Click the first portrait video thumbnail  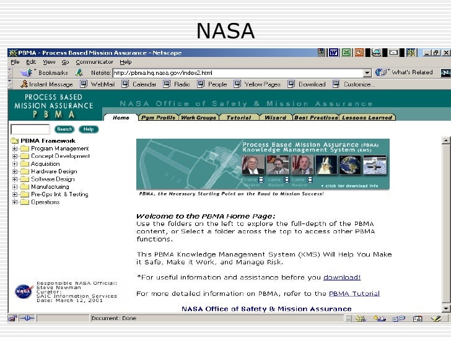point(253,165)
